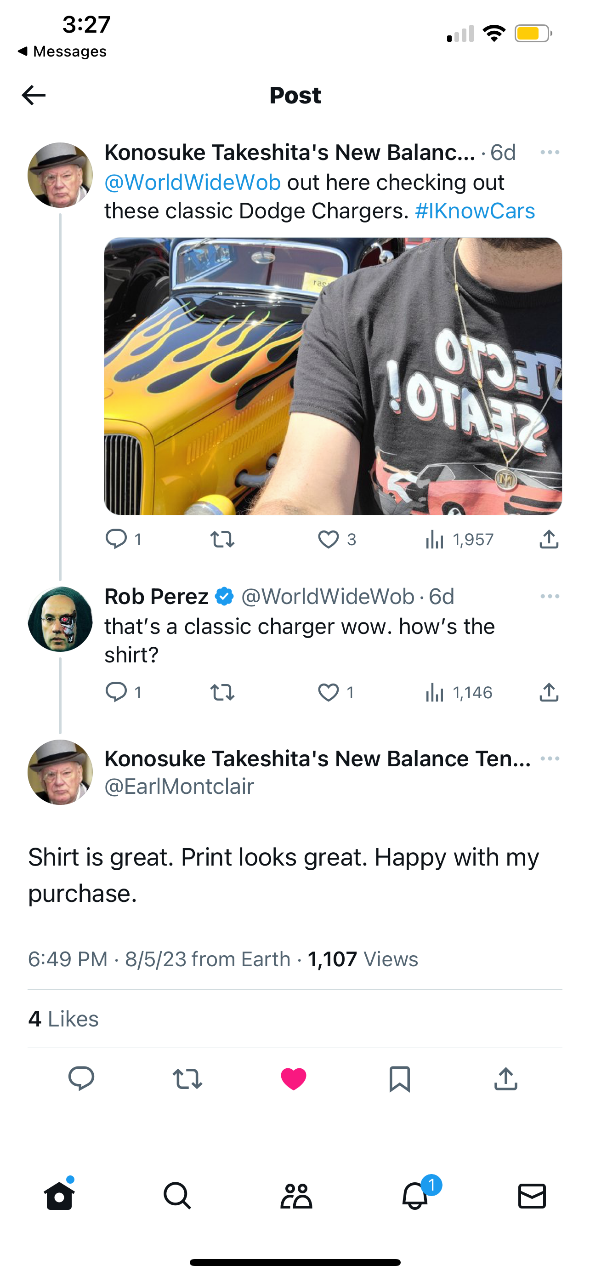The image size is (590, 1277).
Task: Bookmark the 'Shirt is great' post
Action: (x=400, y=1079)
